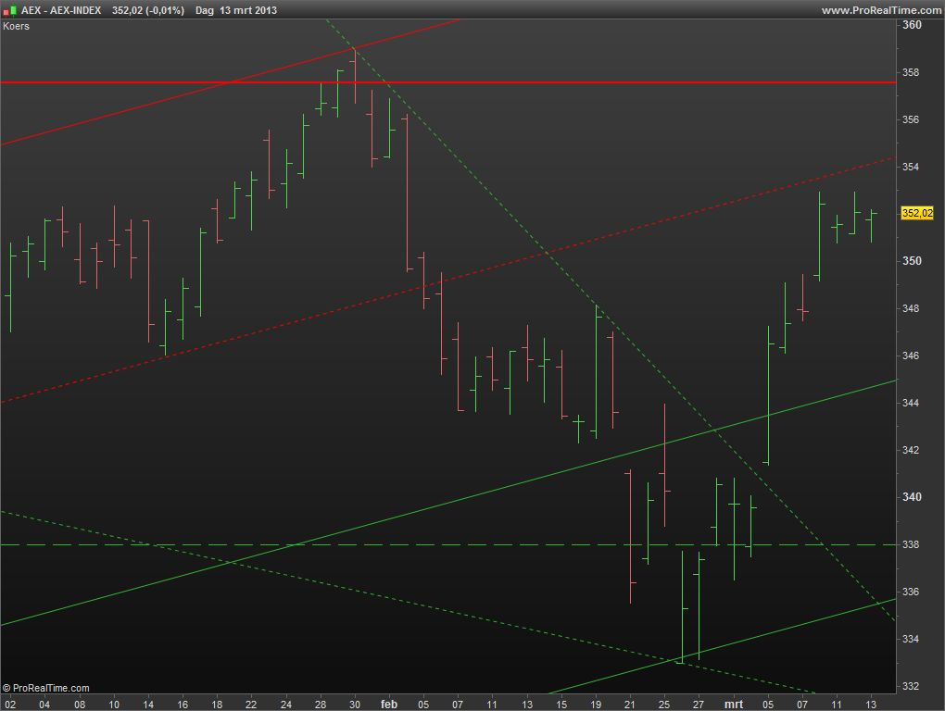Click the © ProRealTime.com watermark
This screenshot has height=711, width=945.
pyautogui.click(x=46, y=688)
